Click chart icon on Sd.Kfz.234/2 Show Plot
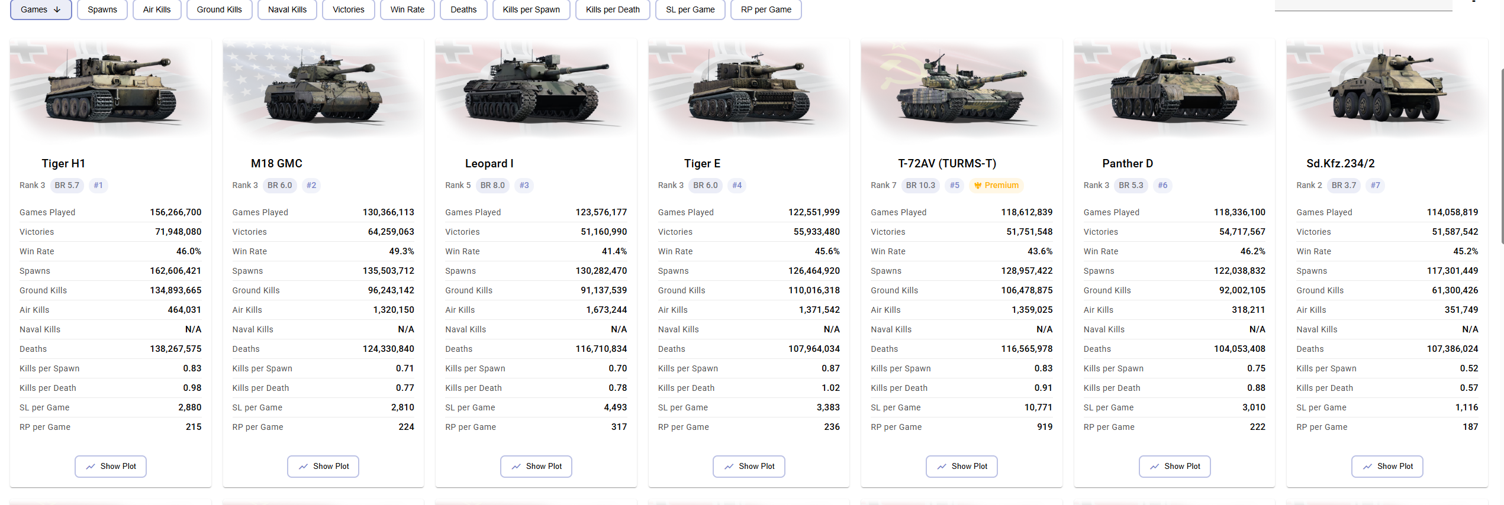 pyautogui.click(x=1367, y=467)
